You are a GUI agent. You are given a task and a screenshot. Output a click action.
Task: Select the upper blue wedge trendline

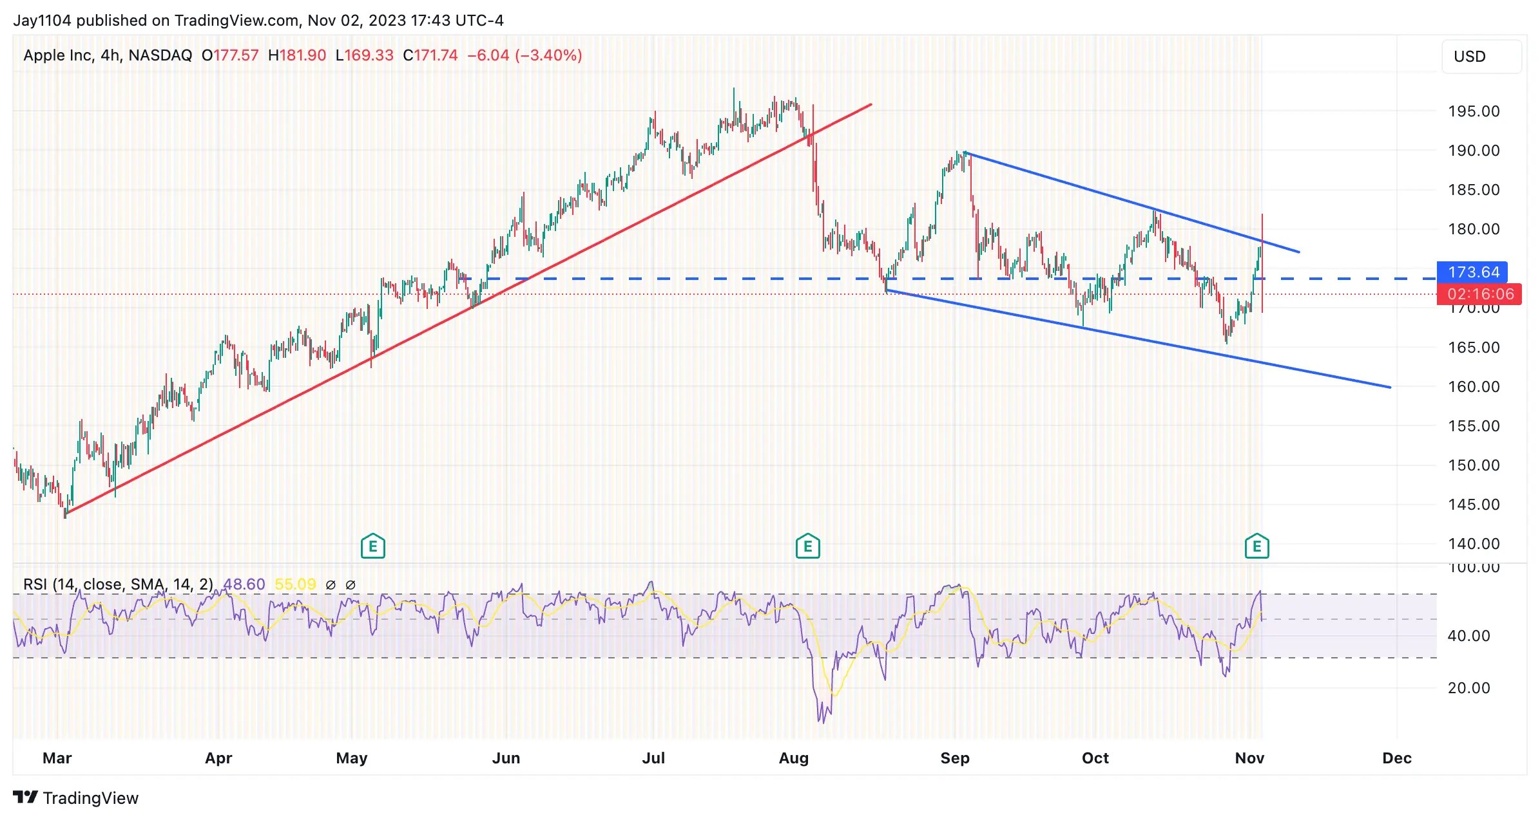1132,203
